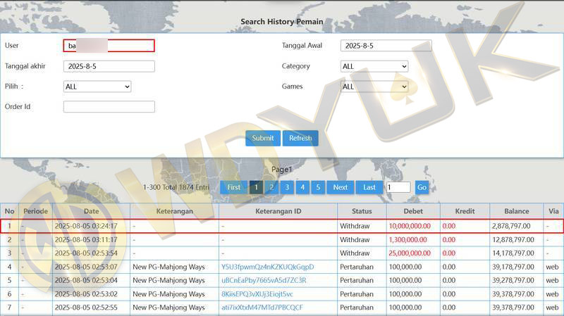Click date 2025-08-05 03:11:17
This screenshot has width=564, height=316.
point(86,240)
